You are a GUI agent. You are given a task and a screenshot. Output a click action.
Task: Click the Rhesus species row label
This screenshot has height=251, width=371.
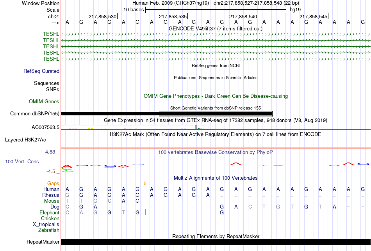51,195
